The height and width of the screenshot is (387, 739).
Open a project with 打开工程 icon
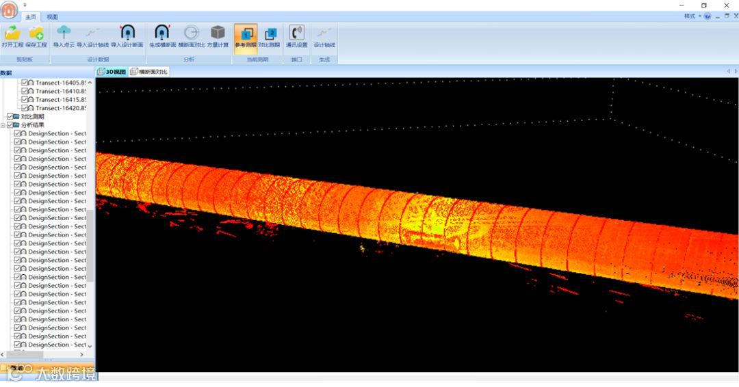pos(12,37)
